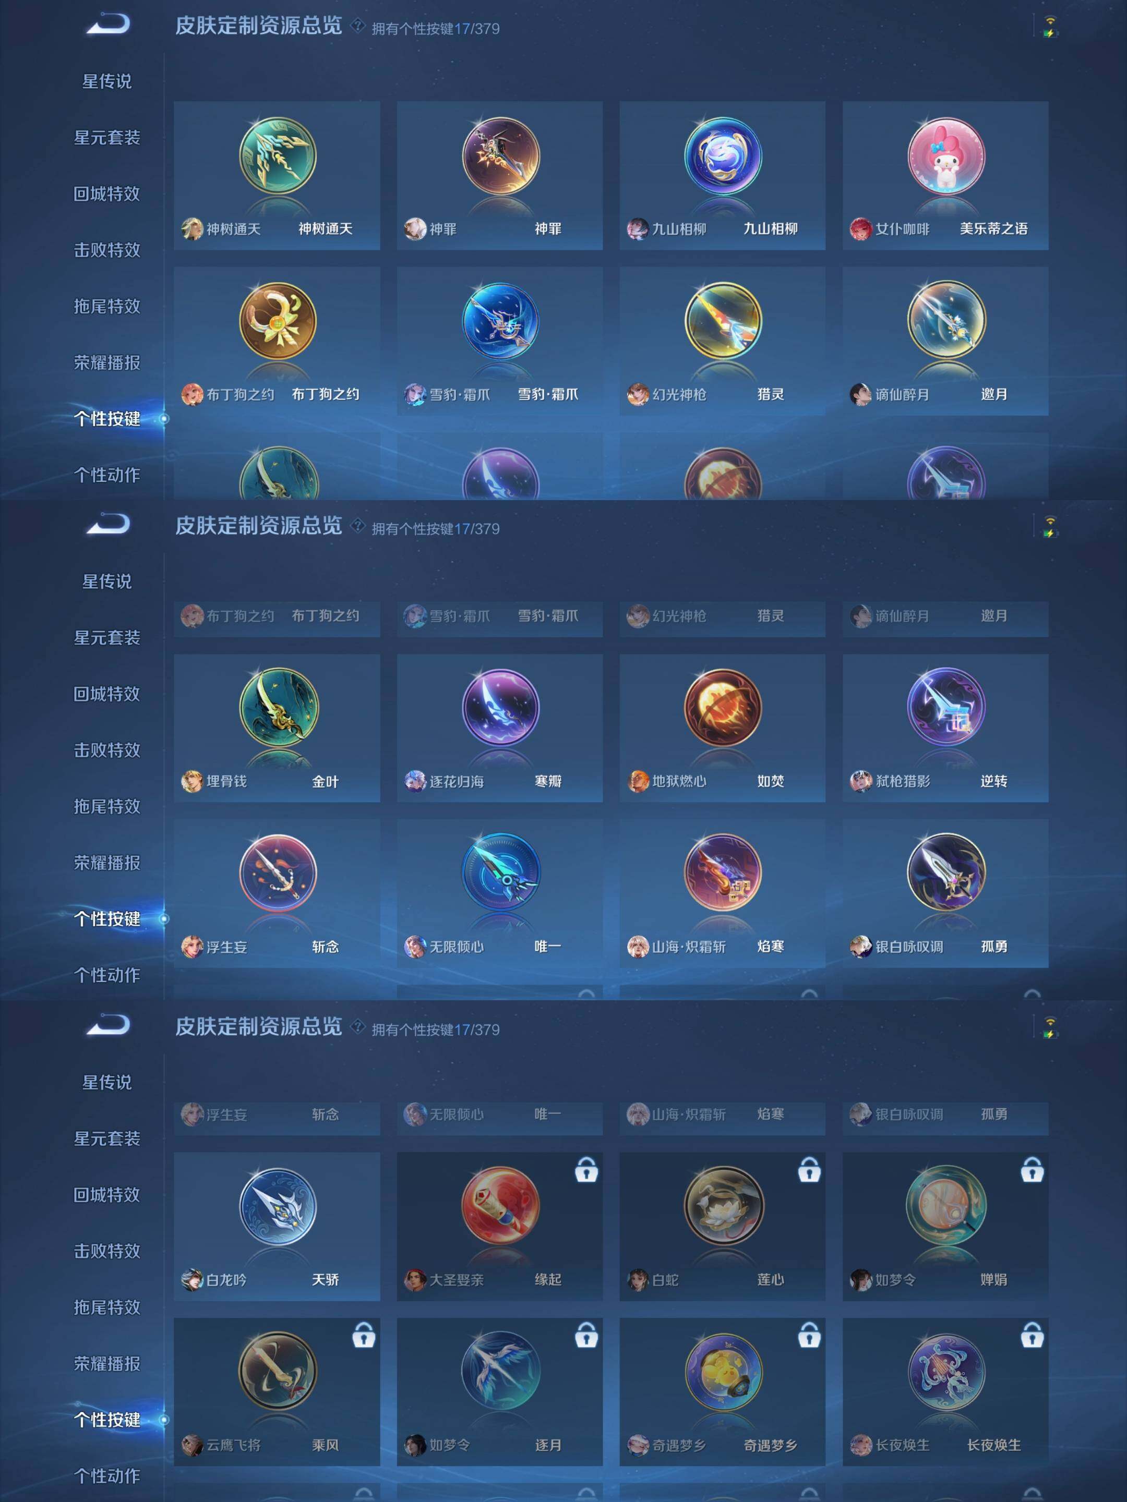Open the 天骄 white dragon spear icon
The width and height of the screenshot is (1127, 1502).
(277, 1206)
